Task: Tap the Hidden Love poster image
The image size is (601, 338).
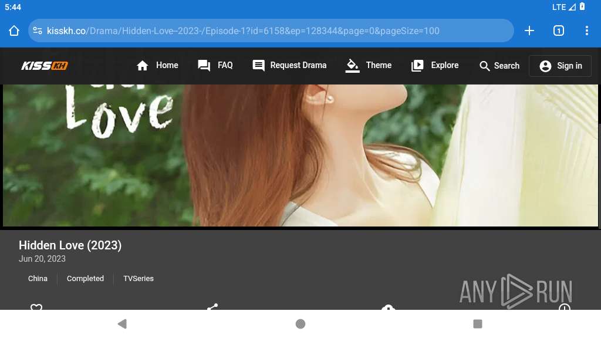Action: 300,155
